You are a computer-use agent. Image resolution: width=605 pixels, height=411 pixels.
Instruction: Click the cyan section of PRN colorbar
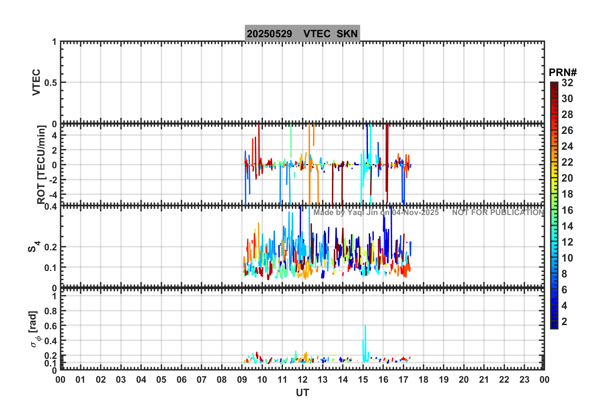[554, 242]
